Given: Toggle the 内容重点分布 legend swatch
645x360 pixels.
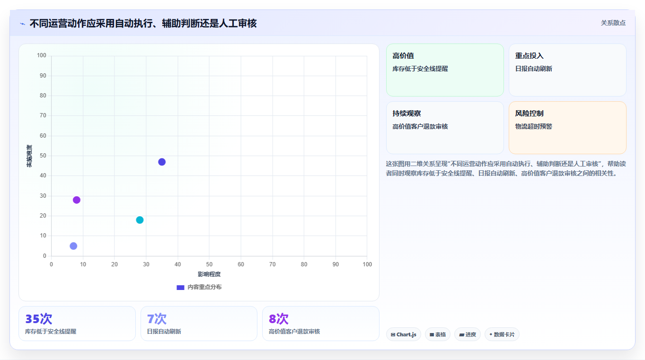Looking at the screenshot, I should click(180, 287).
